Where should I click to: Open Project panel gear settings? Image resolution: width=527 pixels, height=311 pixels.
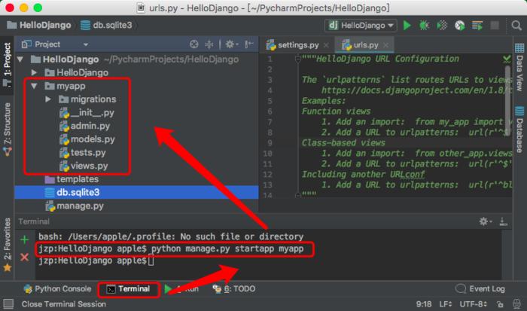point(232,44)
